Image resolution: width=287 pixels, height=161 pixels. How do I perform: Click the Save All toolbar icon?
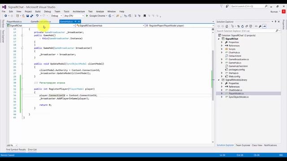coord(32,16)
